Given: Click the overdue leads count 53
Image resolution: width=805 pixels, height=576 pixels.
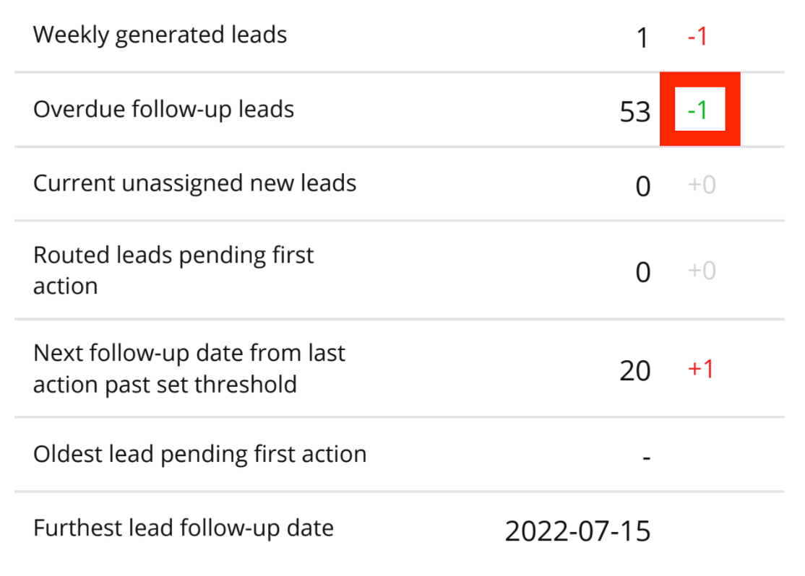Looking at the screenshot, I should [x=635, y=112].
